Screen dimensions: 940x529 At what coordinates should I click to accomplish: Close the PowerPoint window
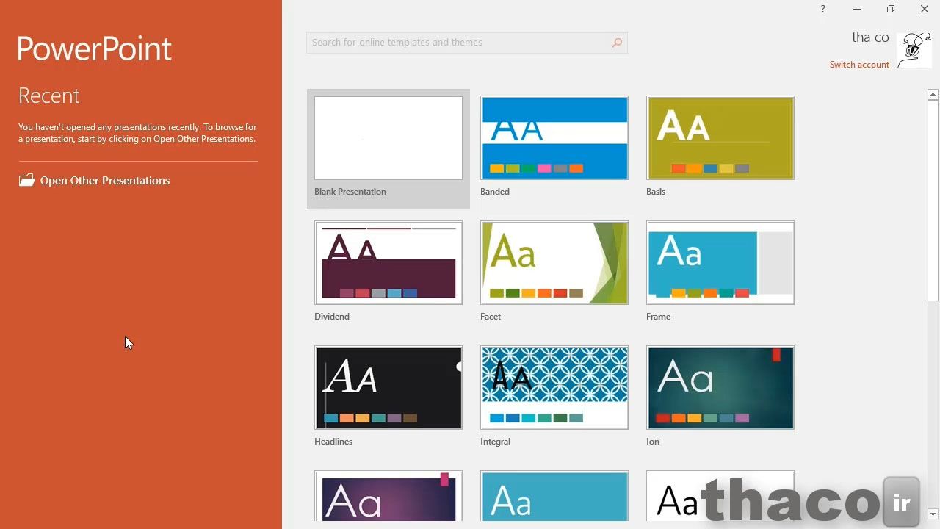924,9
